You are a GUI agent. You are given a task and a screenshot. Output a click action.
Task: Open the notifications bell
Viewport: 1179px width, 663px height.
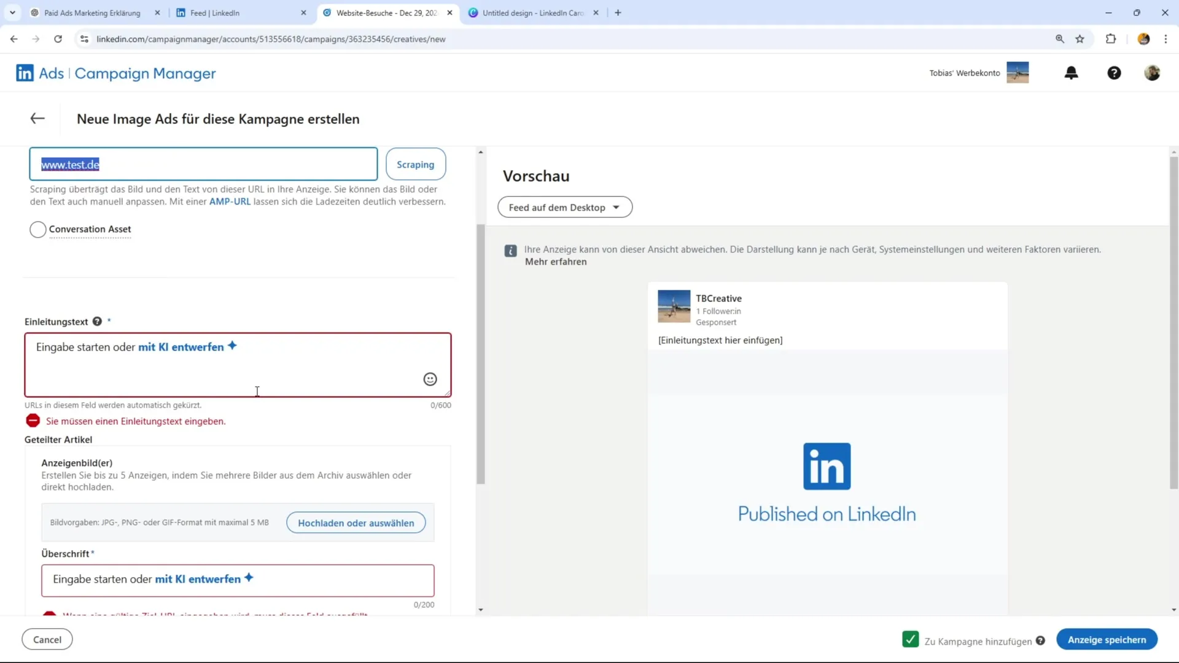click(1071, 73)
